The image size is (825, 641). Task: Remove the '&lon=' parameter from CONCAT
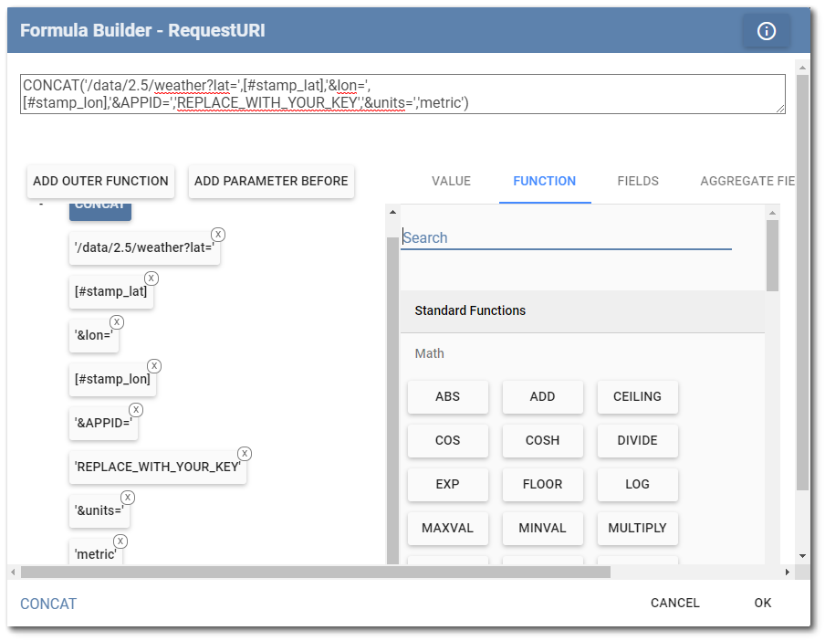pos(116,321)
